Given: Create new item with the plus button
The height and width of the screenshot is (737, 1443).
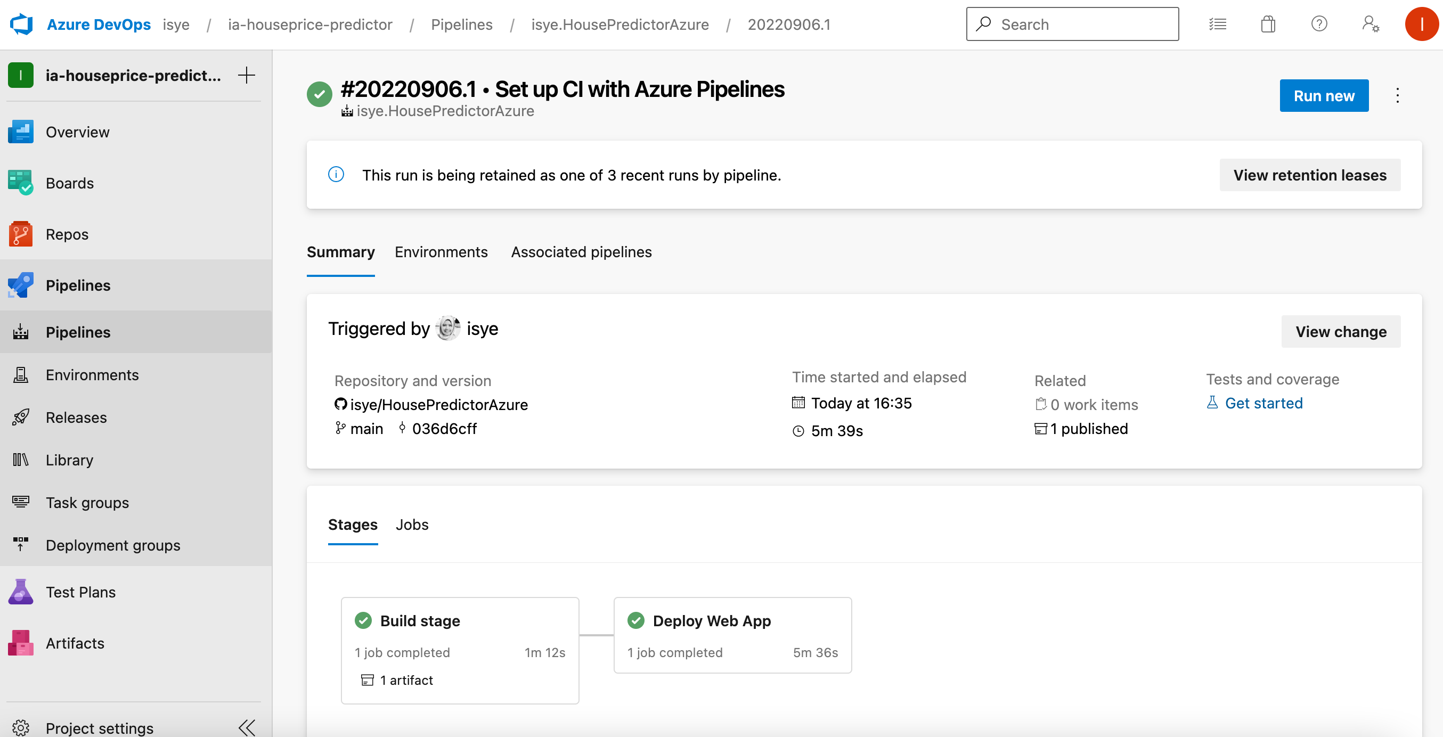Looking at the screenshot, I should [x=246, y=75].
